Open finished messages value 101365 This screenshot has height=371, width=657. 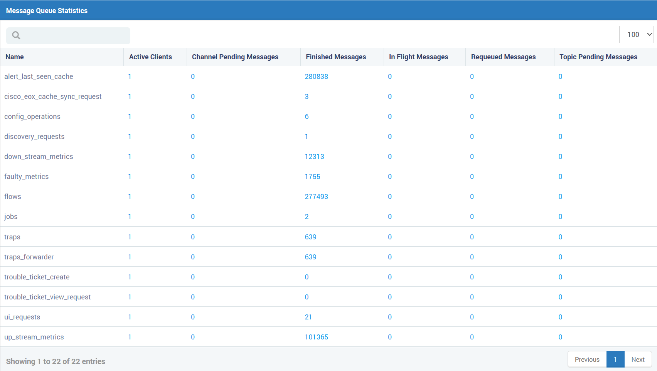click(316, 337)
